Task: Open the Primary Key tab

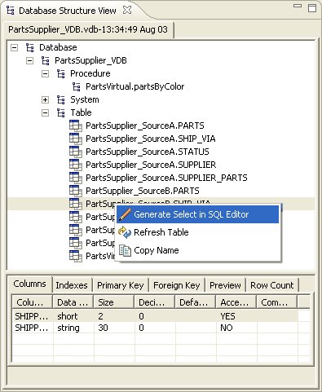Action: [121, 285]
